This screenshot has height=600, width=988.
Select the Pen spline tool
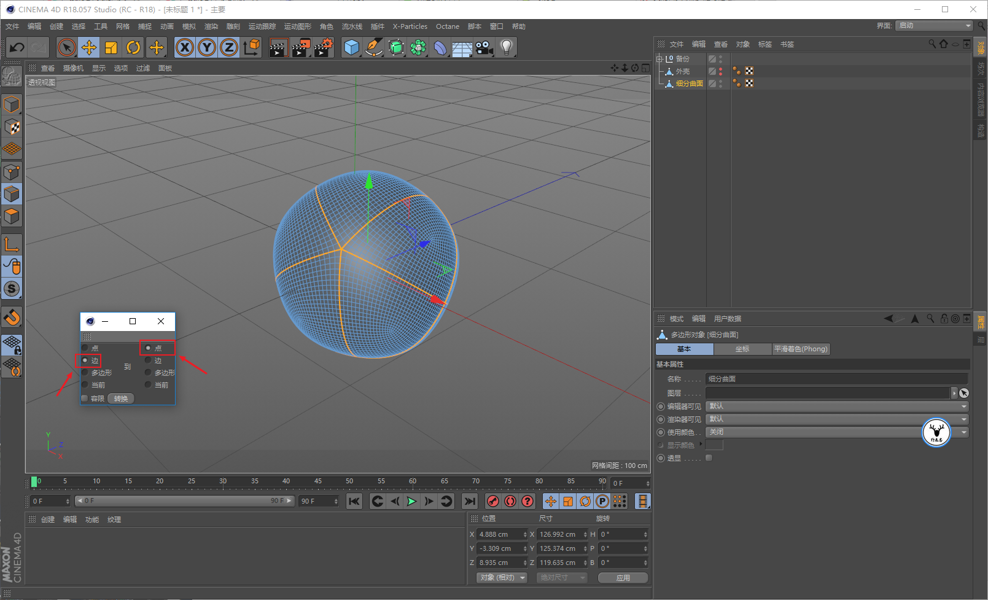coord(373,47)
